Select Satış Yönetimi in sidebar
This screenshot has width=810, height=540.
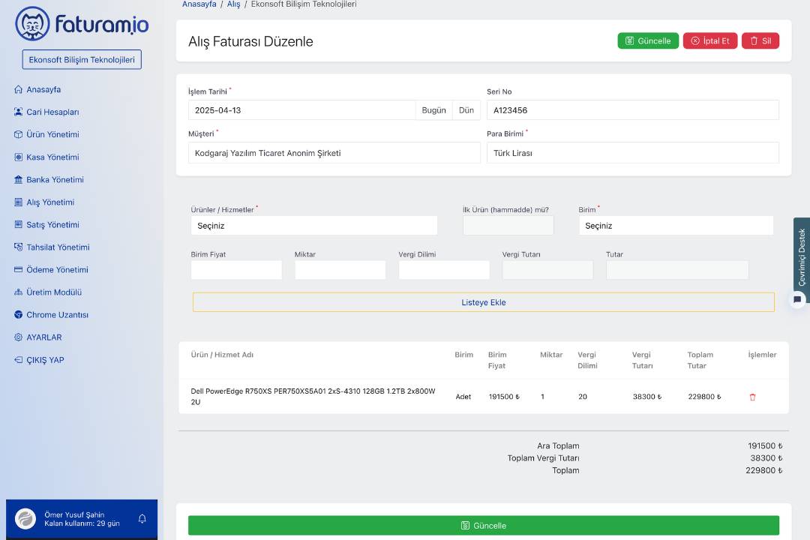[x=52, y=225]
